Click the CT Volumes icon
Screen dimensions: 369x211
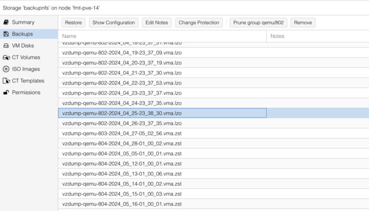click(x=6, y=57)
